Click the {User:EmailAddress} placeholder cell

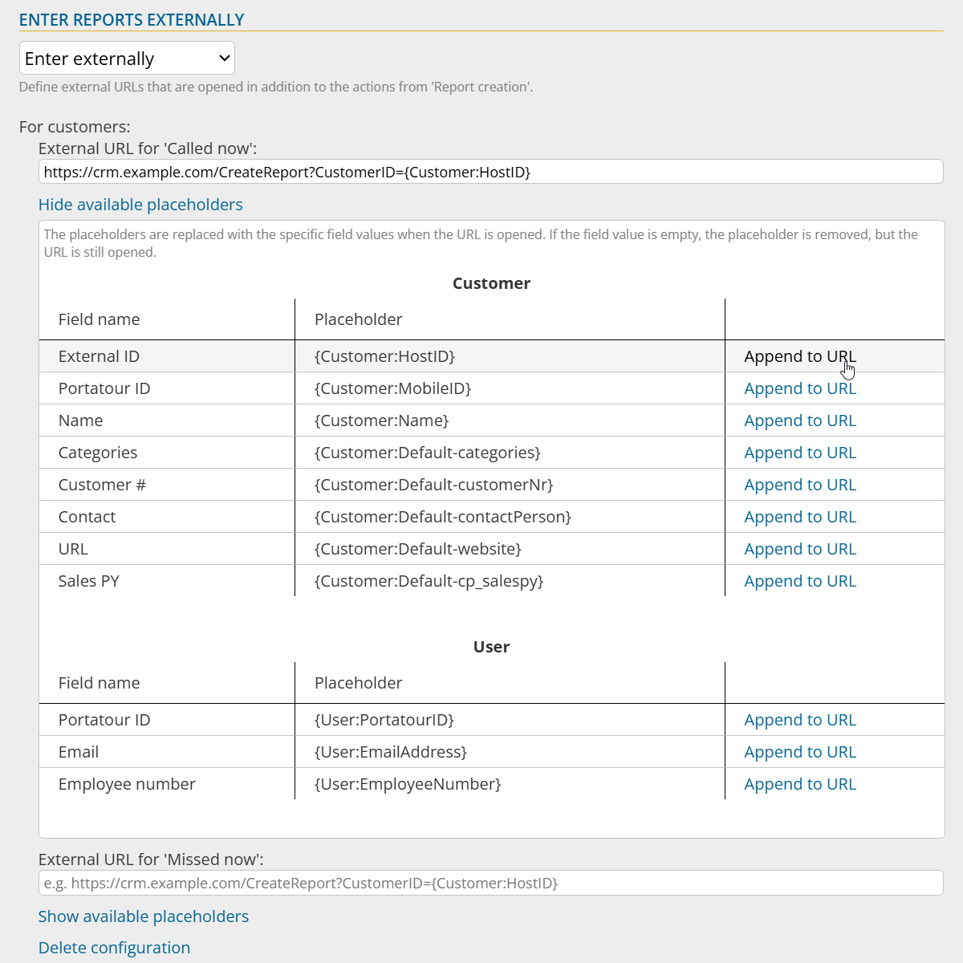pyautogui.click(x=390, y=752)
